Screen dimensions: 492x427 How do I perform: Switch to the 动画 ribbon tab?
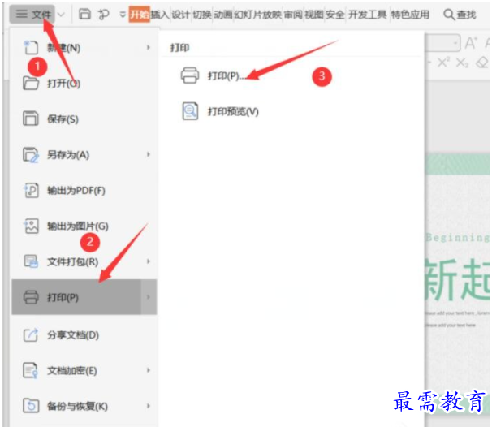tap(223, 15)
